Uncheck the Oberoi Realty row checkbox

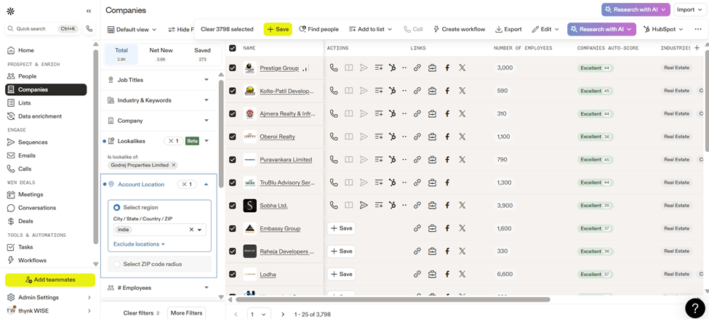click(233, 137)
